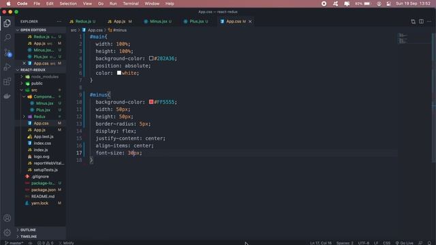Click the LF end-of-line indicator
Screen dimensions: 436x245
376,243
